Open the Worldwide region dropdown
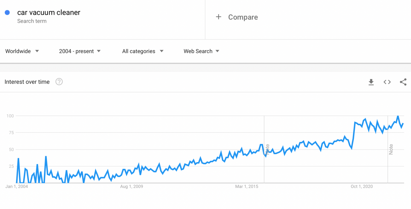Screen dimensions: 411x209 click(x=22, y=51)
